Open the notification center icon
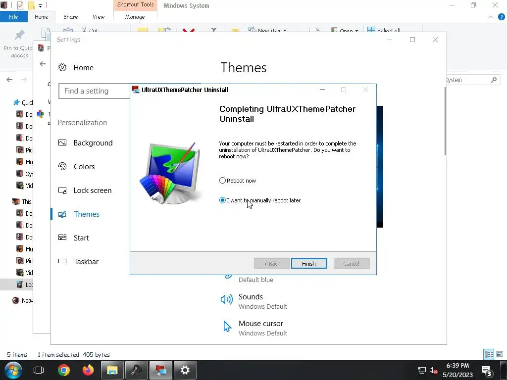The height and width of the screenshot is (380, 507). click(x=487, y=371)
